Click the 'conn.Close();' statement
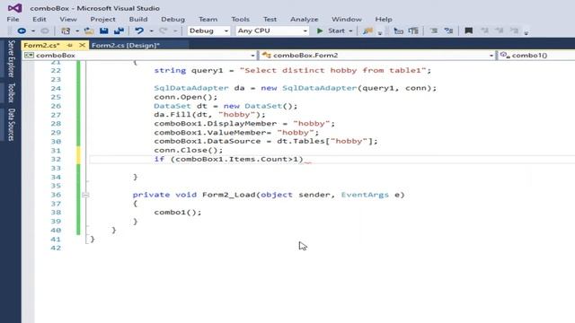 (x=188, y=150)
